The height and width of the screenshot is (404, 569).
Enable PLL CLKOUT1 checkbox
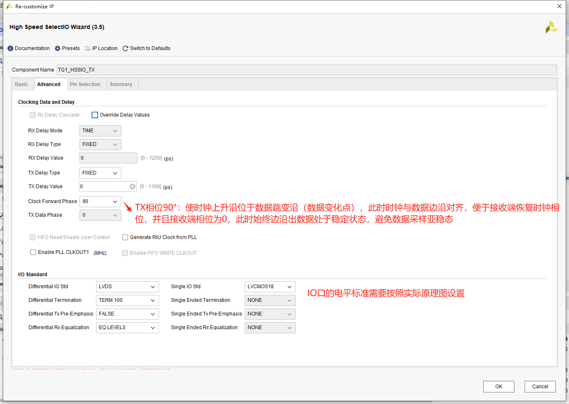(x=33, y=252)
